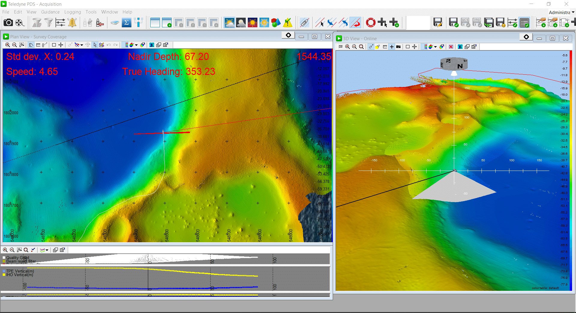Click the diamond button on Plan View title bar

[x=288, y=35]
